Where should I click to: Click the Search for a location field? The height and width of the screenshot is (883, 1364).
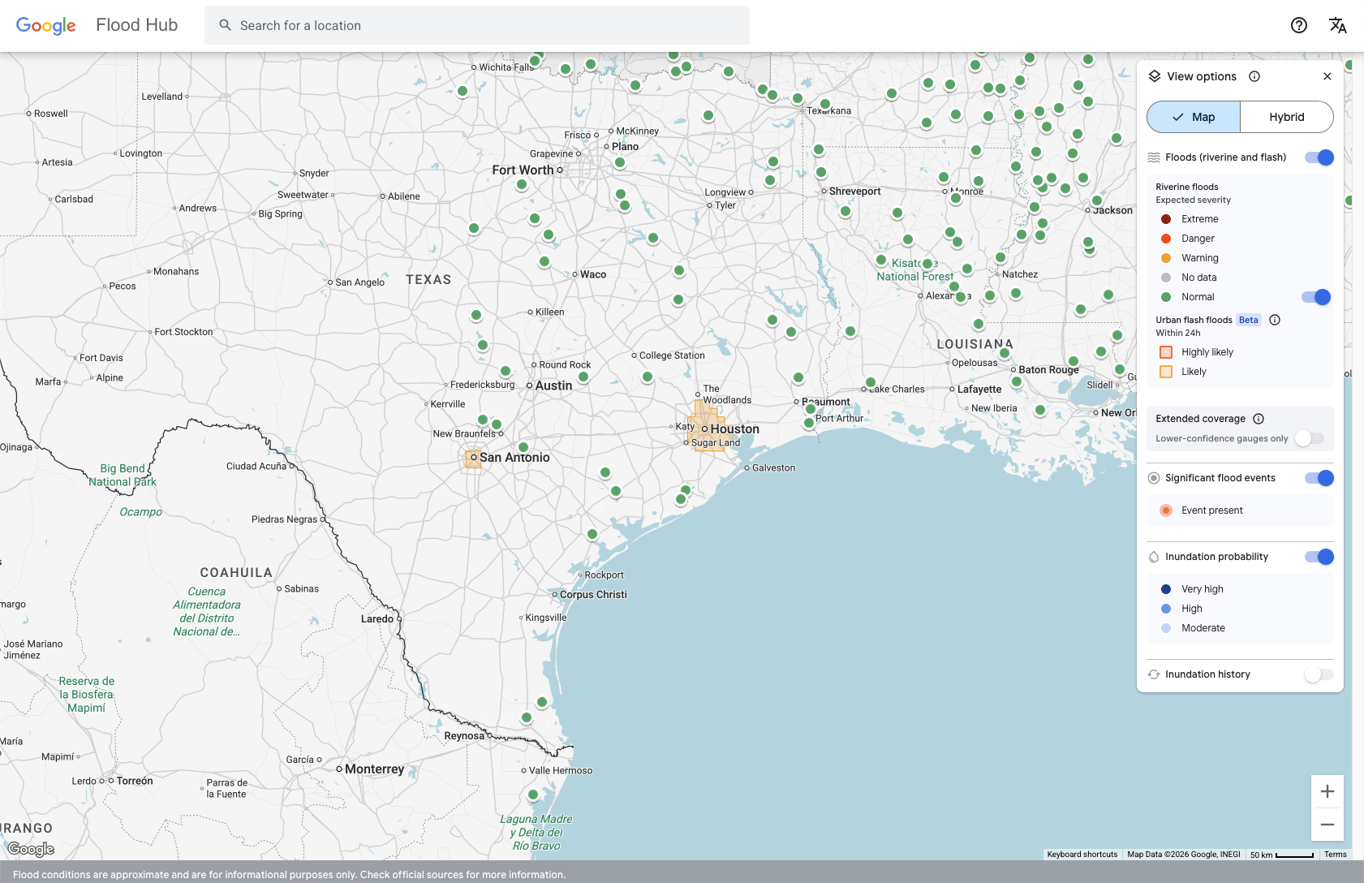(x=487, y=25)
